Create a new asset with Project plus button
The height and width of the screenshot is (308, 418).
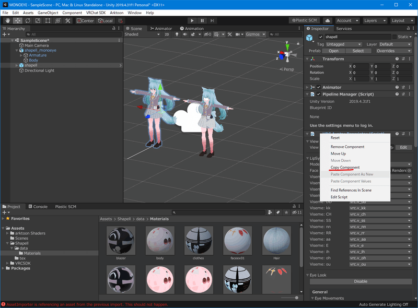[4, 212]
